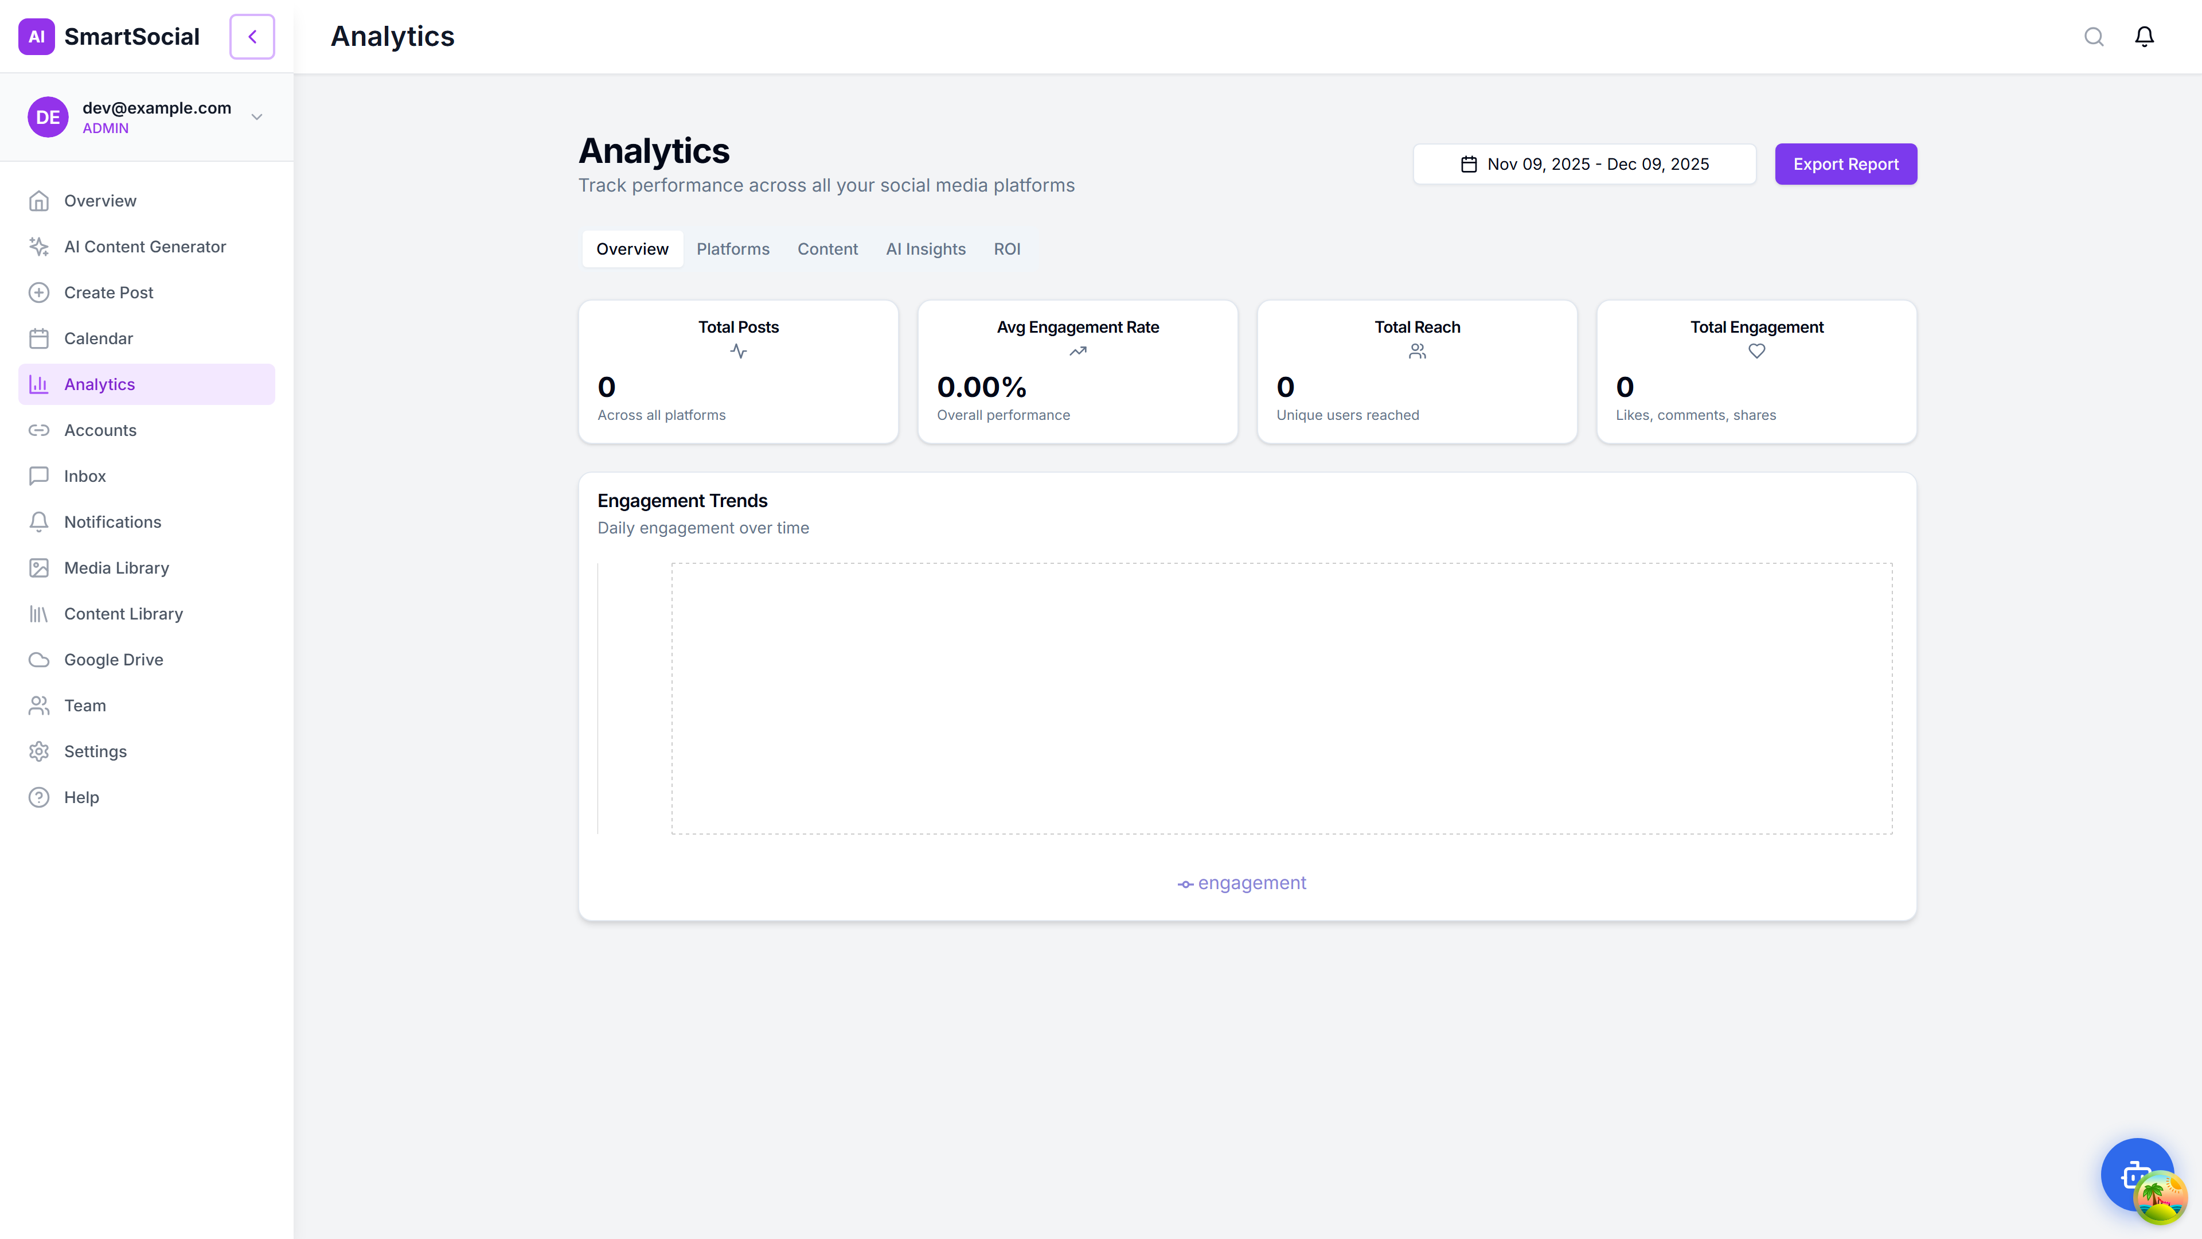Expand the dev@example.com account menu

click(256, 116)
